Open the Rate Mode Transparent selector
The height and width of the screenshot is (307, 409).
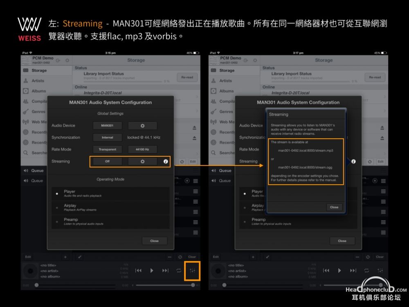pos(108,149)
